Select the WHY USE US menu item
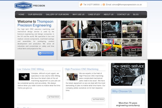The width and height of the screenshot is (162, 108). click(78, 15)
